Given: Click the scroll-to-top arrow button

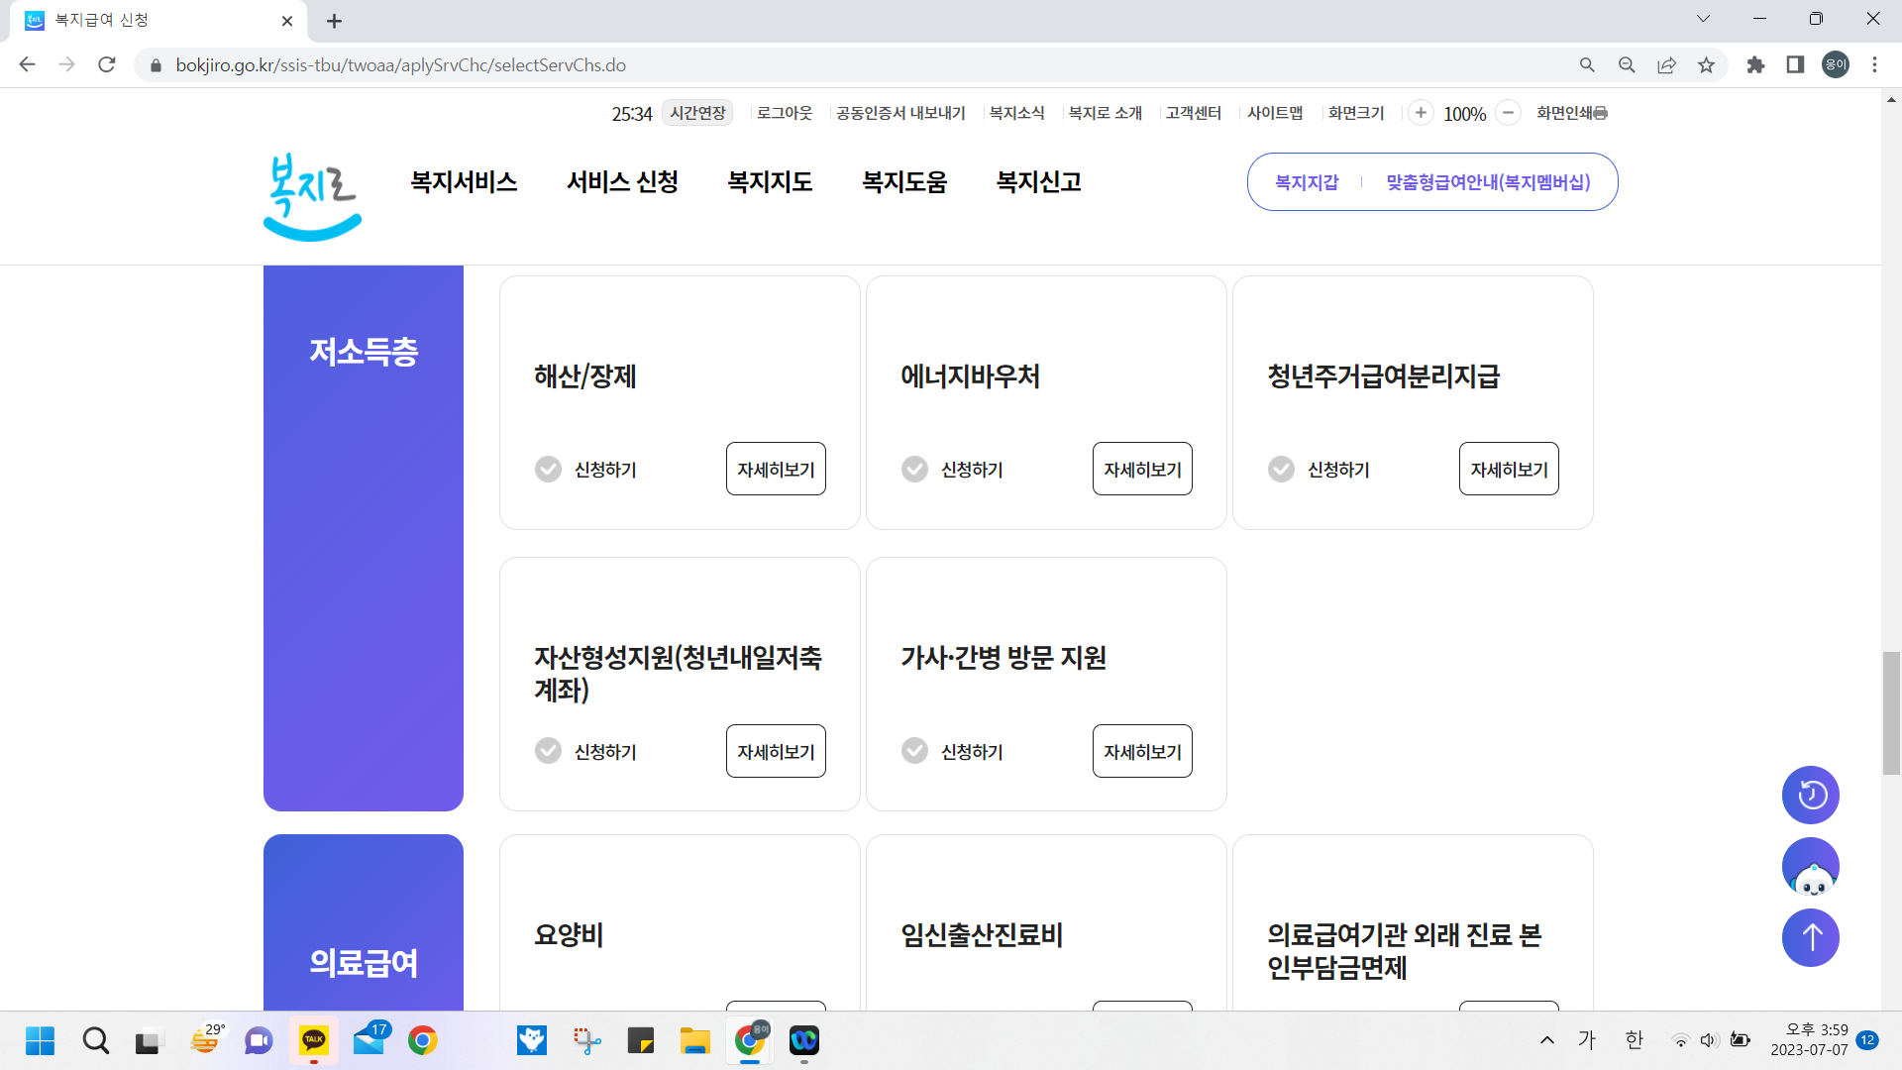Looking at the screenshot, I should click(x=1810, y=937).
